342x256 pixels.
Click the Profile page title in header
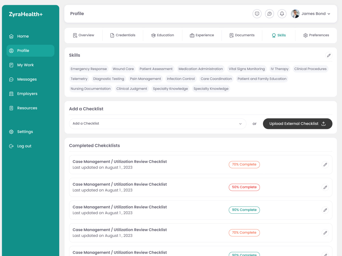77,14
